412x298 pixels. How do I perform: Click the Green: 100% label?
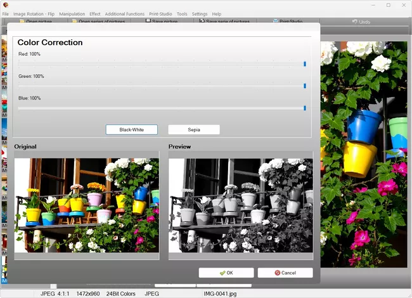click(x=31, y=76)
